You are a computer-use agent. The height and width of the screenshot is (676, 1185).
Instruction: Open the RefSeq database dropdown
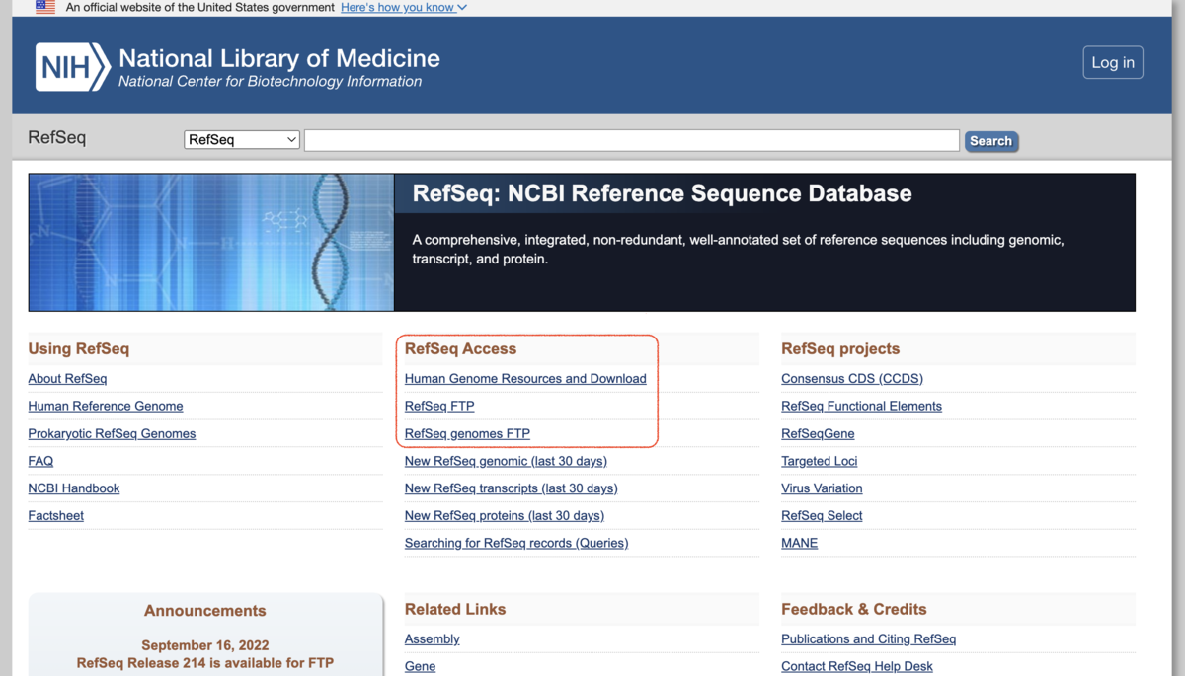[x=242, y=140]
